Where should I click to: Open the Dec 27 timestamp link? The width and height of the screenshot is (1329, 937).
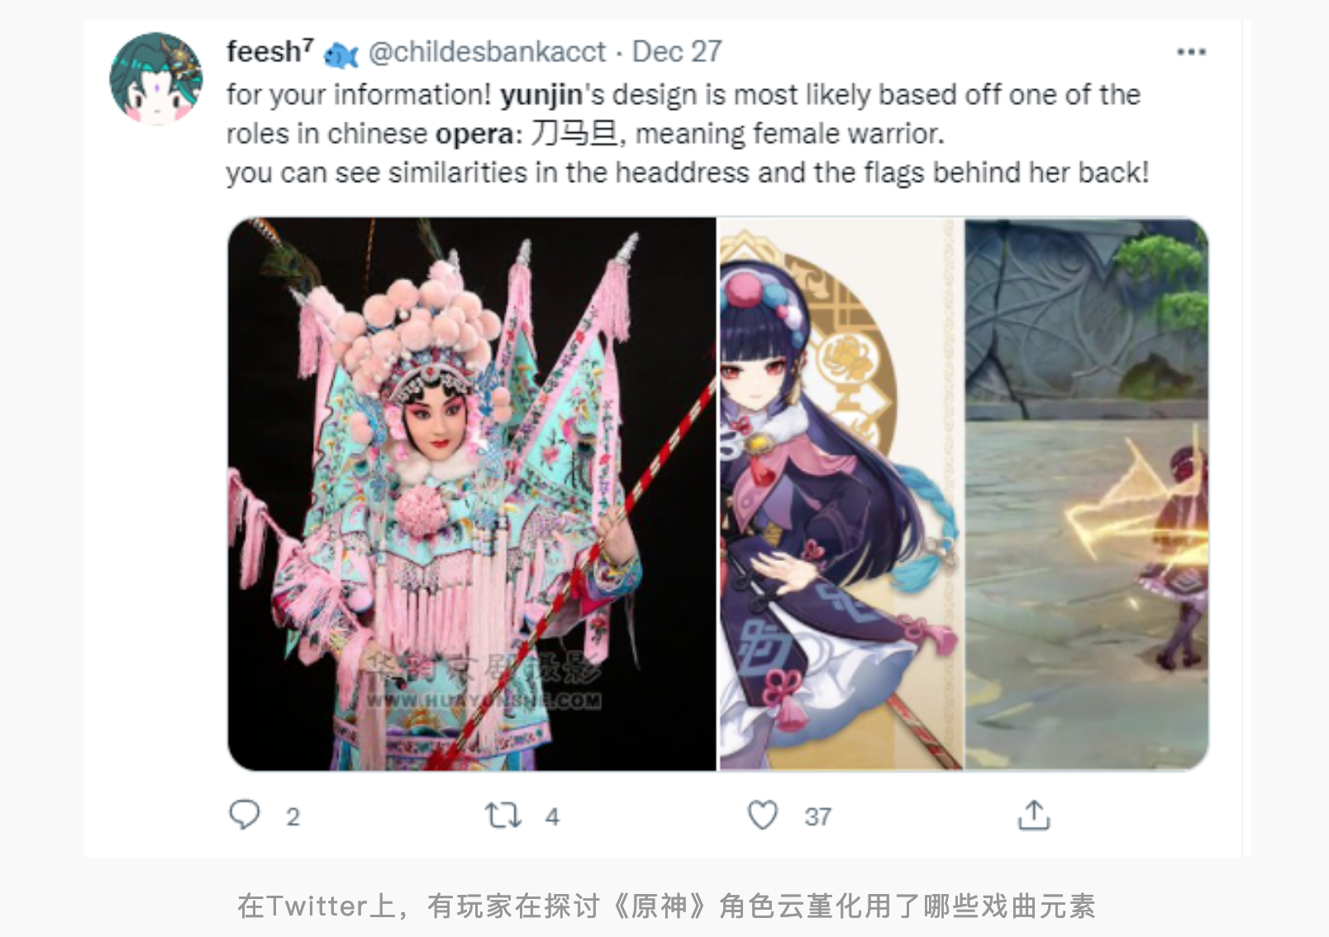(x=677, y=52)
